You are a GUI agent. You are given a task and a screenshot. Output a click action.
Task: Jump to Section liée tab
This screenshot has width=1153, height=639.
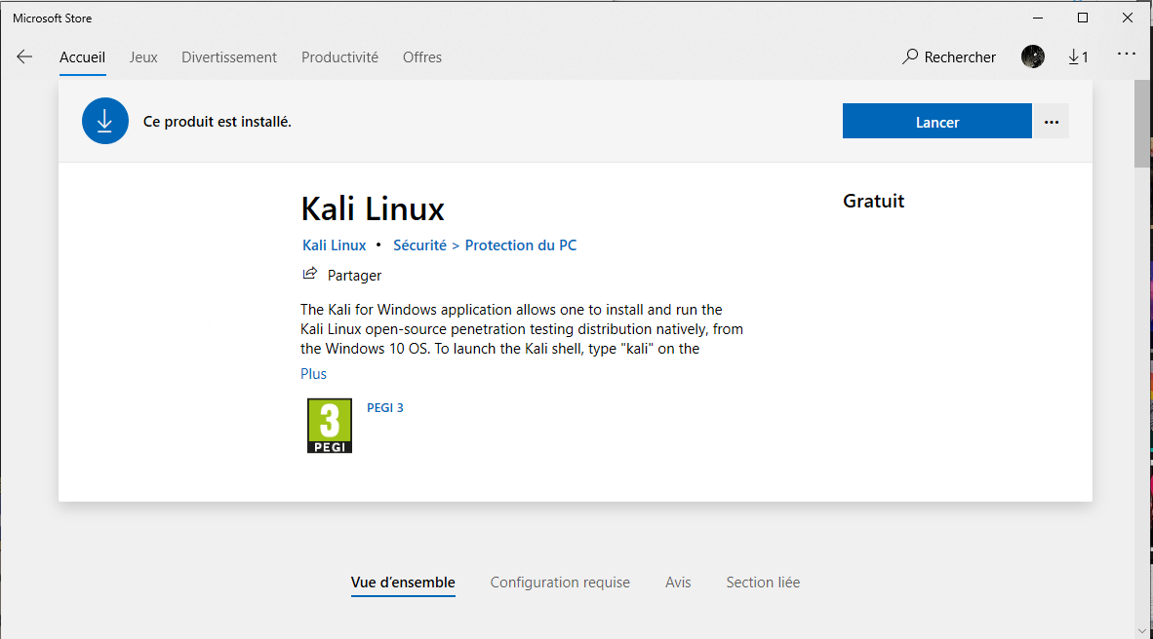pyautogui.click(x=763, y=583)
